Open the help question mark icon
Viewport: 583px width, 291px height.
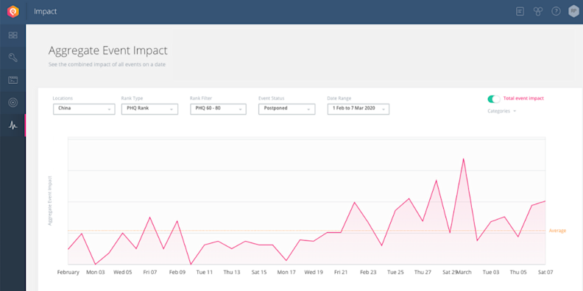556,12
